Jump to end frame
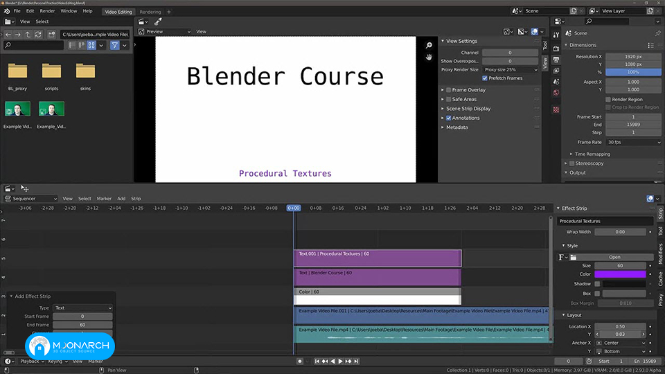Screen dimensions: 665x374 [x=356, y=362]
